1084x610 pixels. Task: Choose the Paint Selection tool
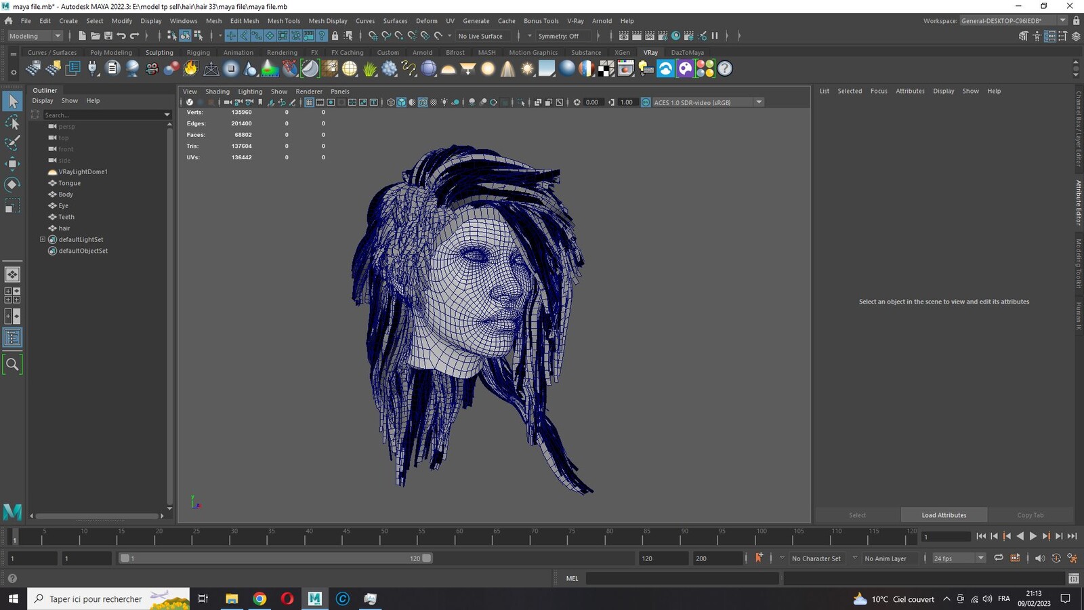12,142
